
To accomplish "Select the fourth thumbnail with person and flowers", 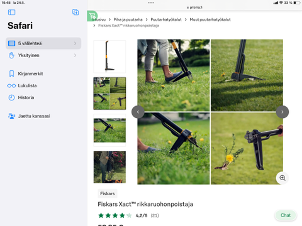I will 109,167.
